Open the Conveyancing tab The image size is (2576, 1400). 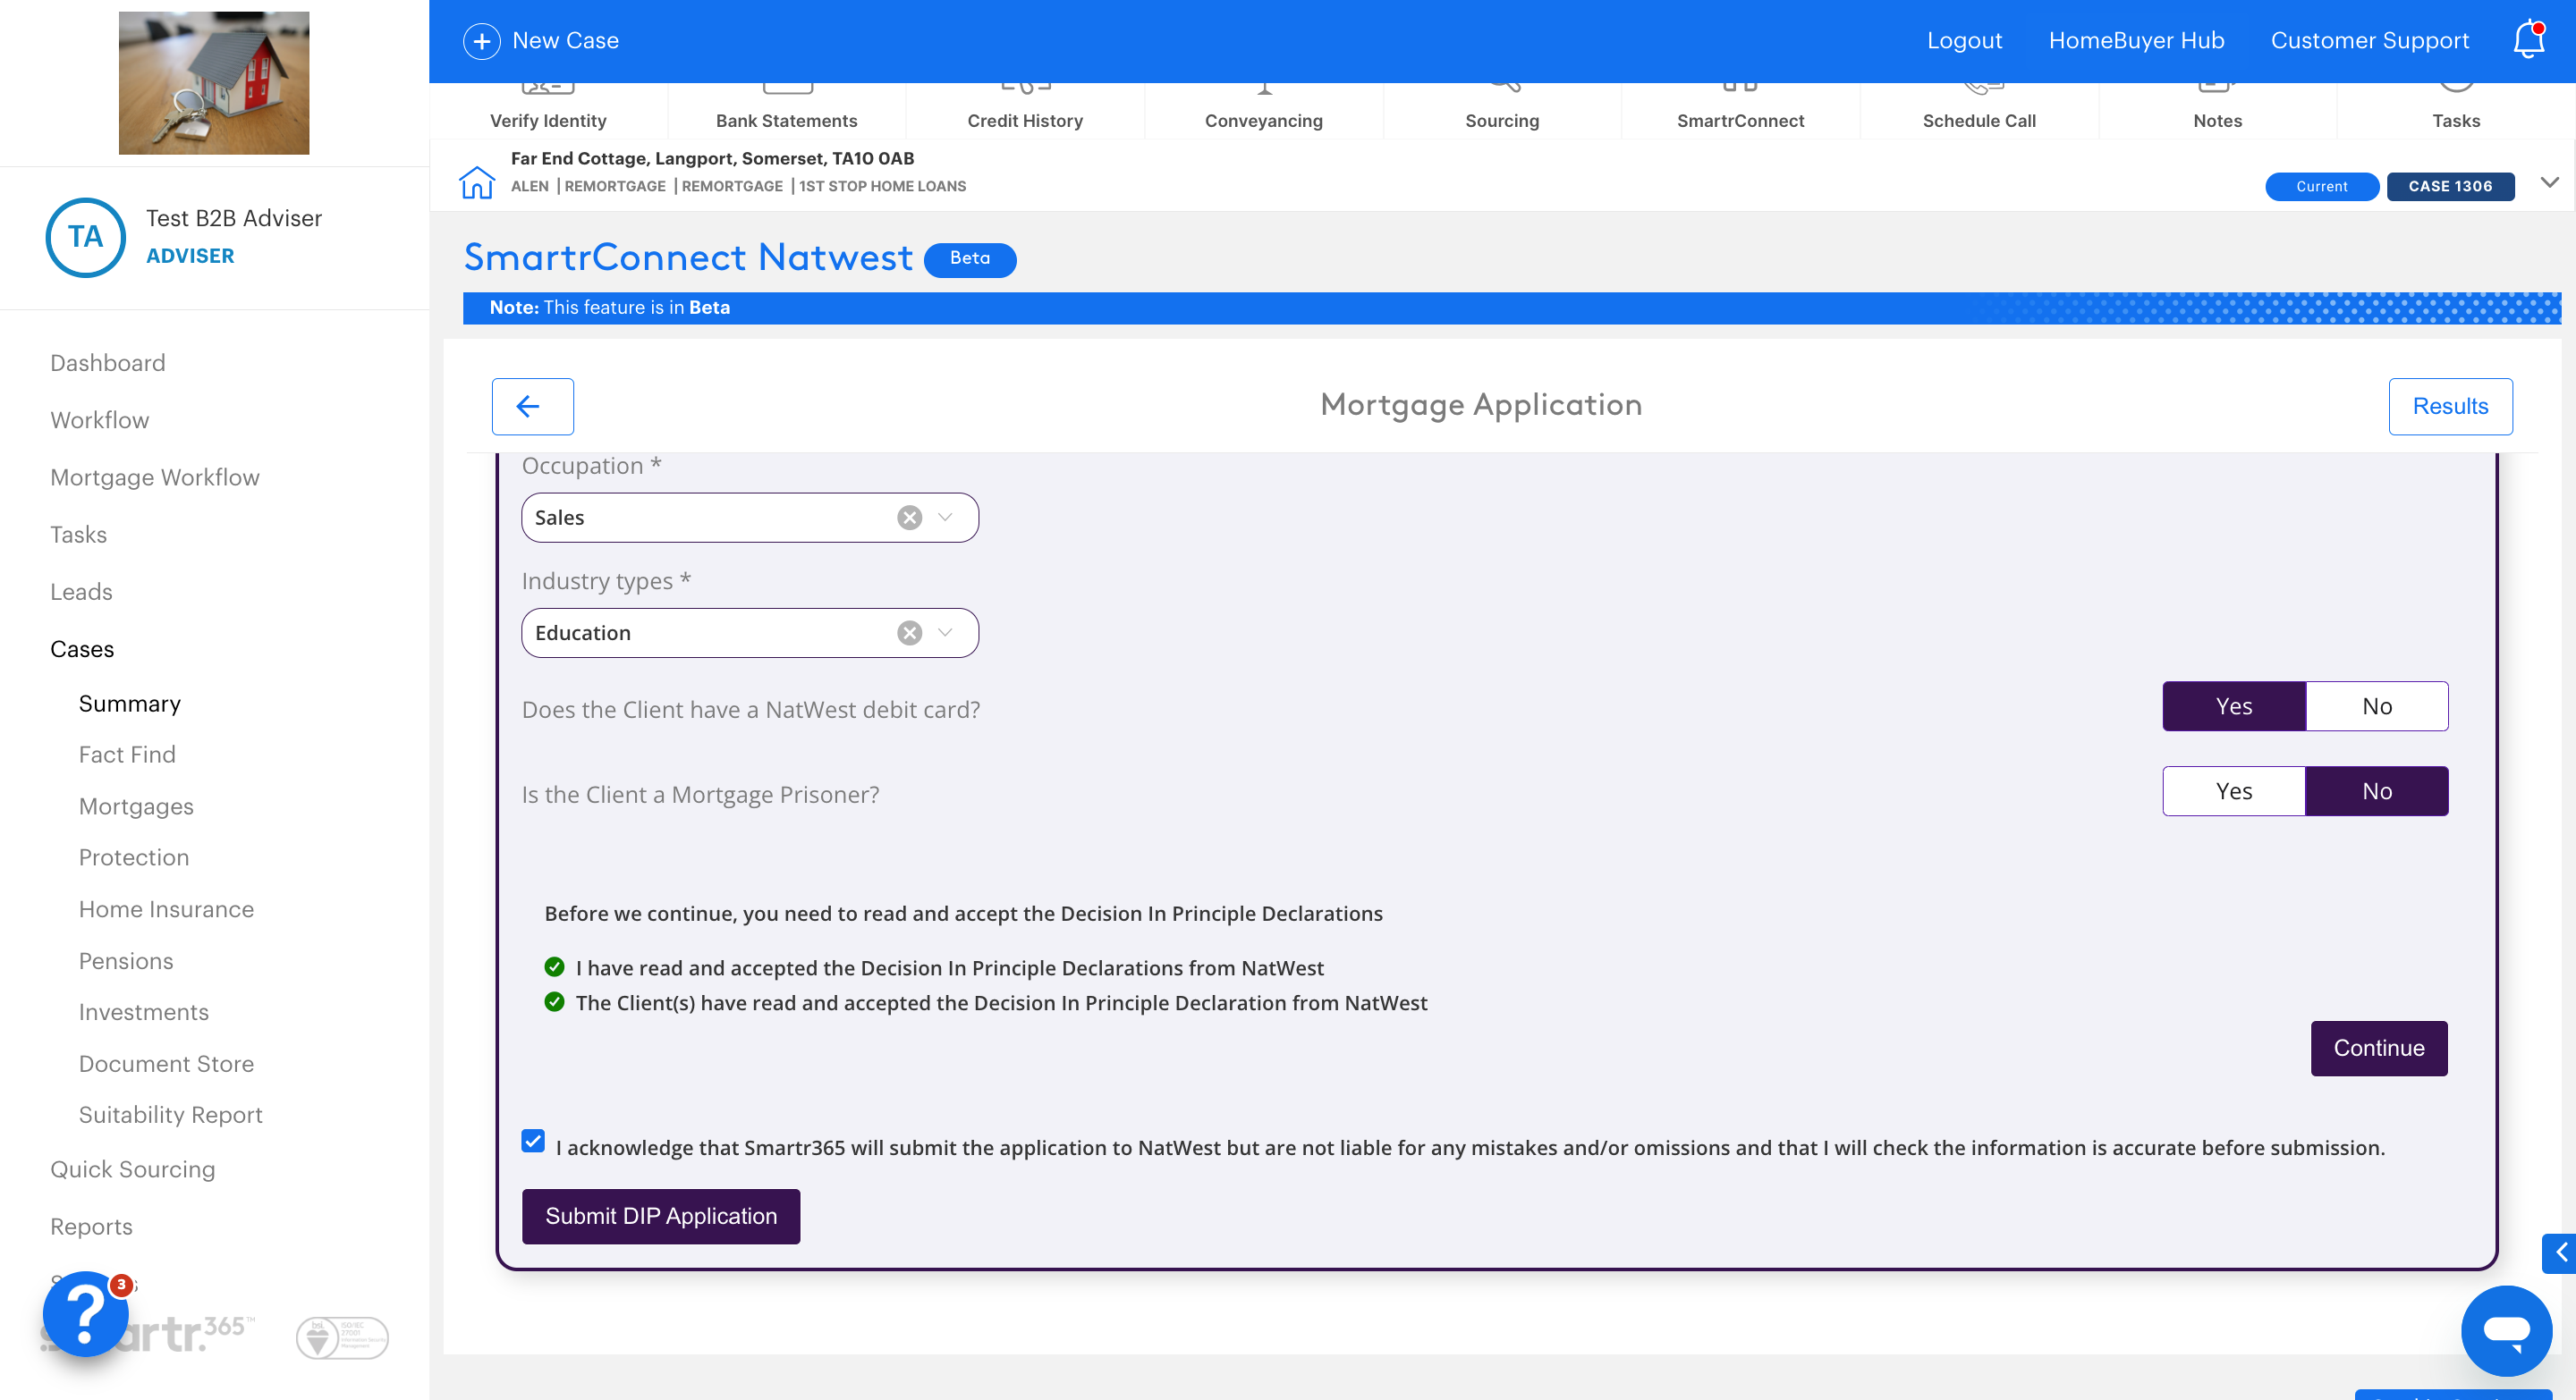[x=1264, y=111]
